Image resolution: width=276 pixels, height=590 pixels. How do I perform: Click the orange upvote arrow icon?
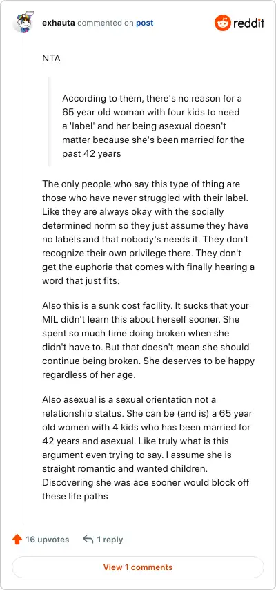pos(17,540)
